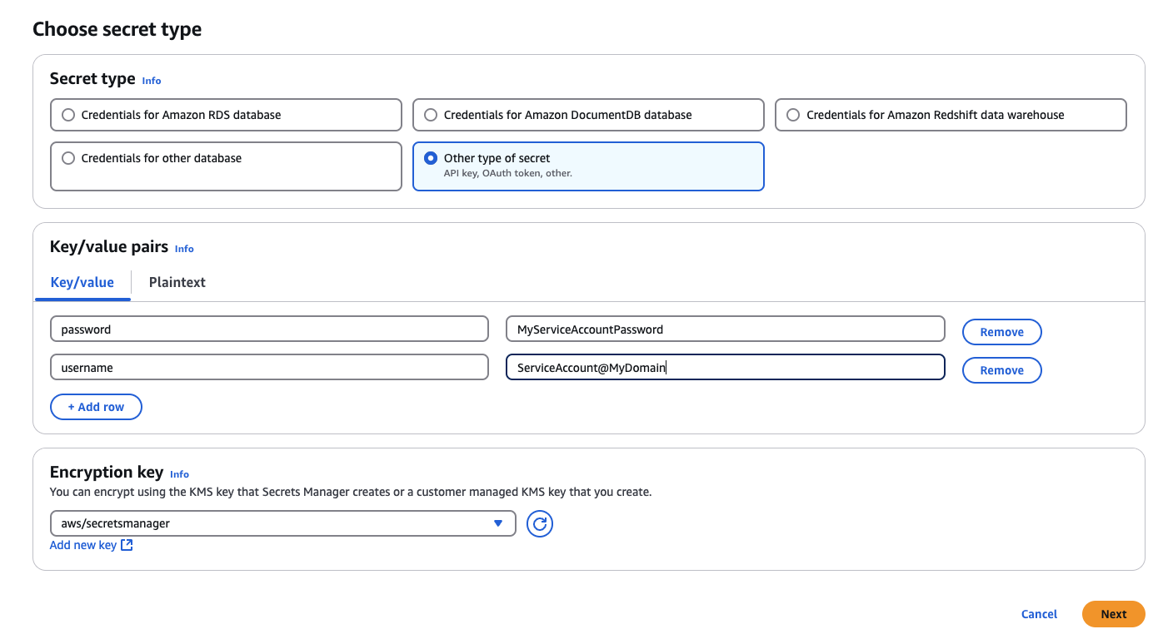Click the username key input field
This screenshot has height=639, width=1173.
(x=269, y=367)
